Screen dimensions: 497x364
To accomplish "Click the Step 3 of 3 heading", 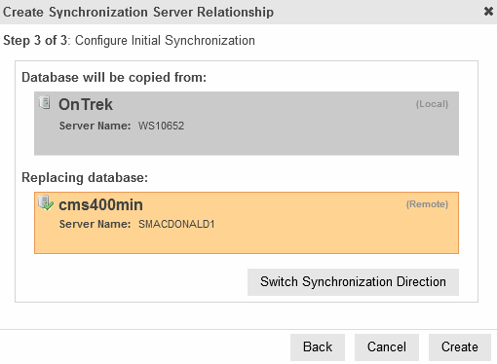I will [x=129, y=41].
